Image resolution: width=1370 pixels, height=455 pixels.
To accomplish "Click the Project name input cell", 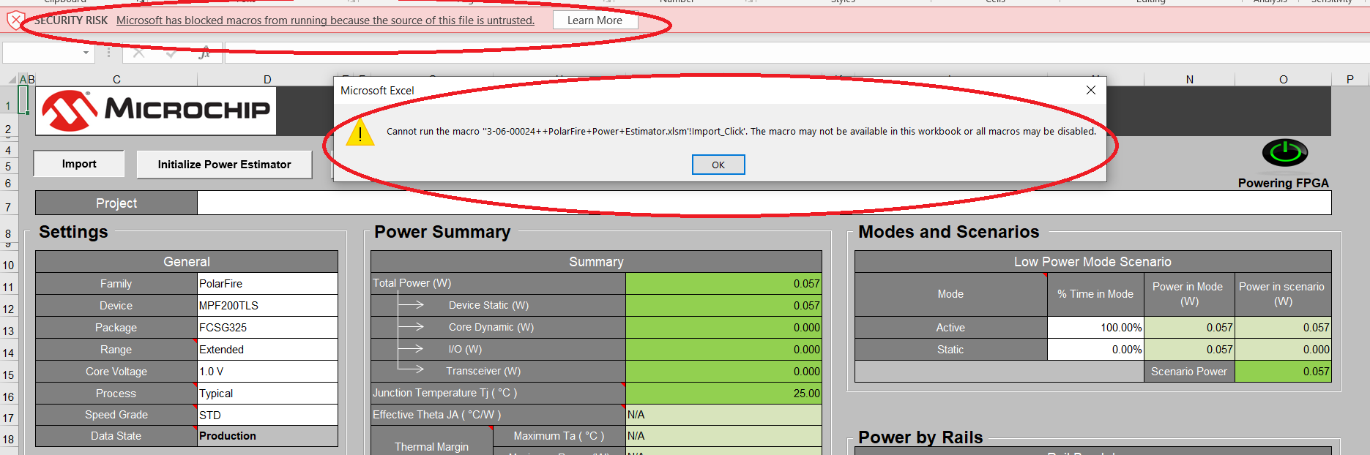I will (764, 203).
